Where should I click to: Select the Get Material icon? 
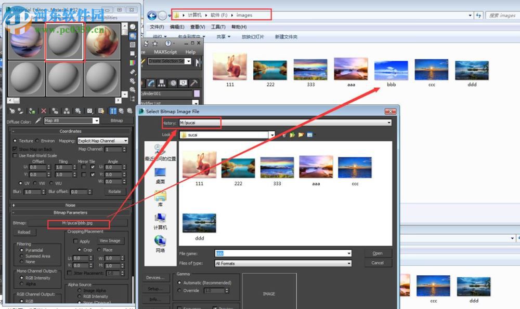coord(11,110)
